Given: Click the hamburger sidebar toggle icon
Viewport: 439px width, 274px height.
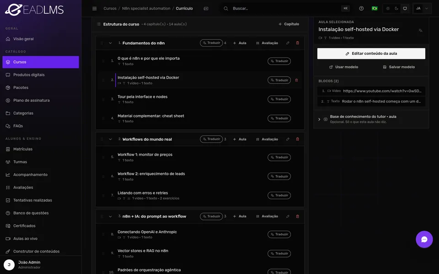Looking at the screenshot, I should pos(94,8).
